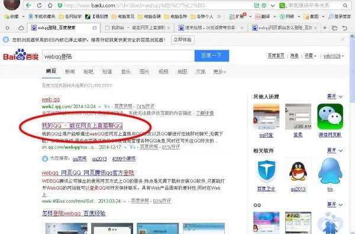Expand the bookmarks overflow chevron
The width and height of the screenshot is (355, 234).
point(219,17)
